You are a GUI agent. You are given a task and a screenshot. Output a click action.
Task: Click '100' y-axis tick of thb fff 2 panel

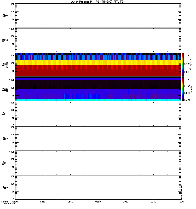coord(13,36)
